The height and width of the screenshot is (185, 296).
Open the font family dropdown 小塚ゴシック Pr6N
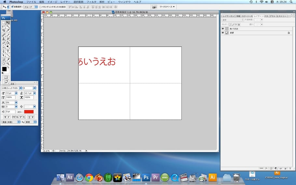(x=21, y=88)
